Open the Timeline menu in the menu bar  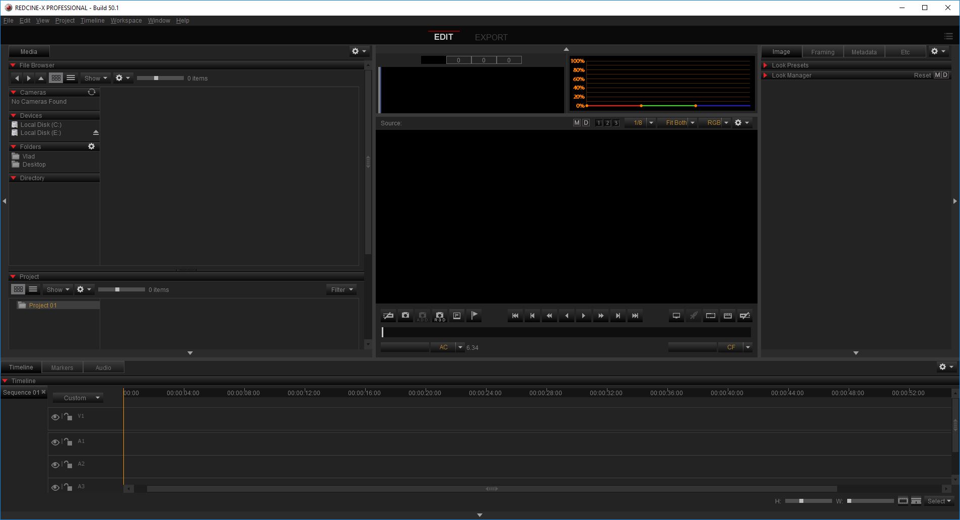pyautogui.click(x=93, y=21)
